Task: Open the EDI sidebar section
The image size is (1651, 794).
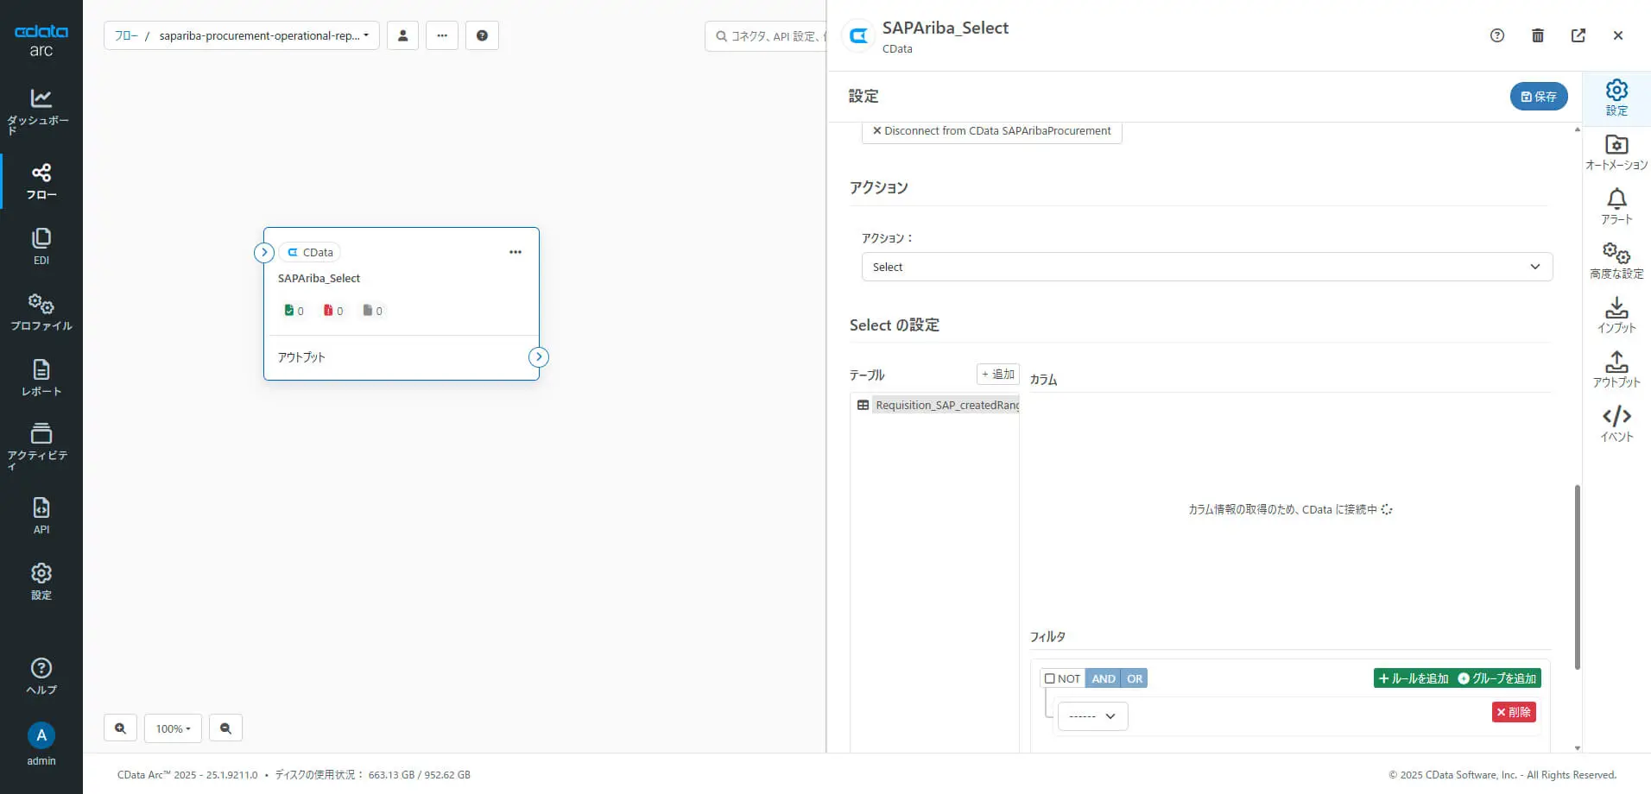Action: click(41, 247)
